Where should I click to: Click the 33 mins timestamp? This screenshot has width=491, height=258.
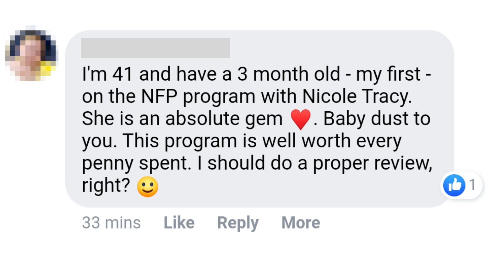pyautogui.click(x=111, y=223)
